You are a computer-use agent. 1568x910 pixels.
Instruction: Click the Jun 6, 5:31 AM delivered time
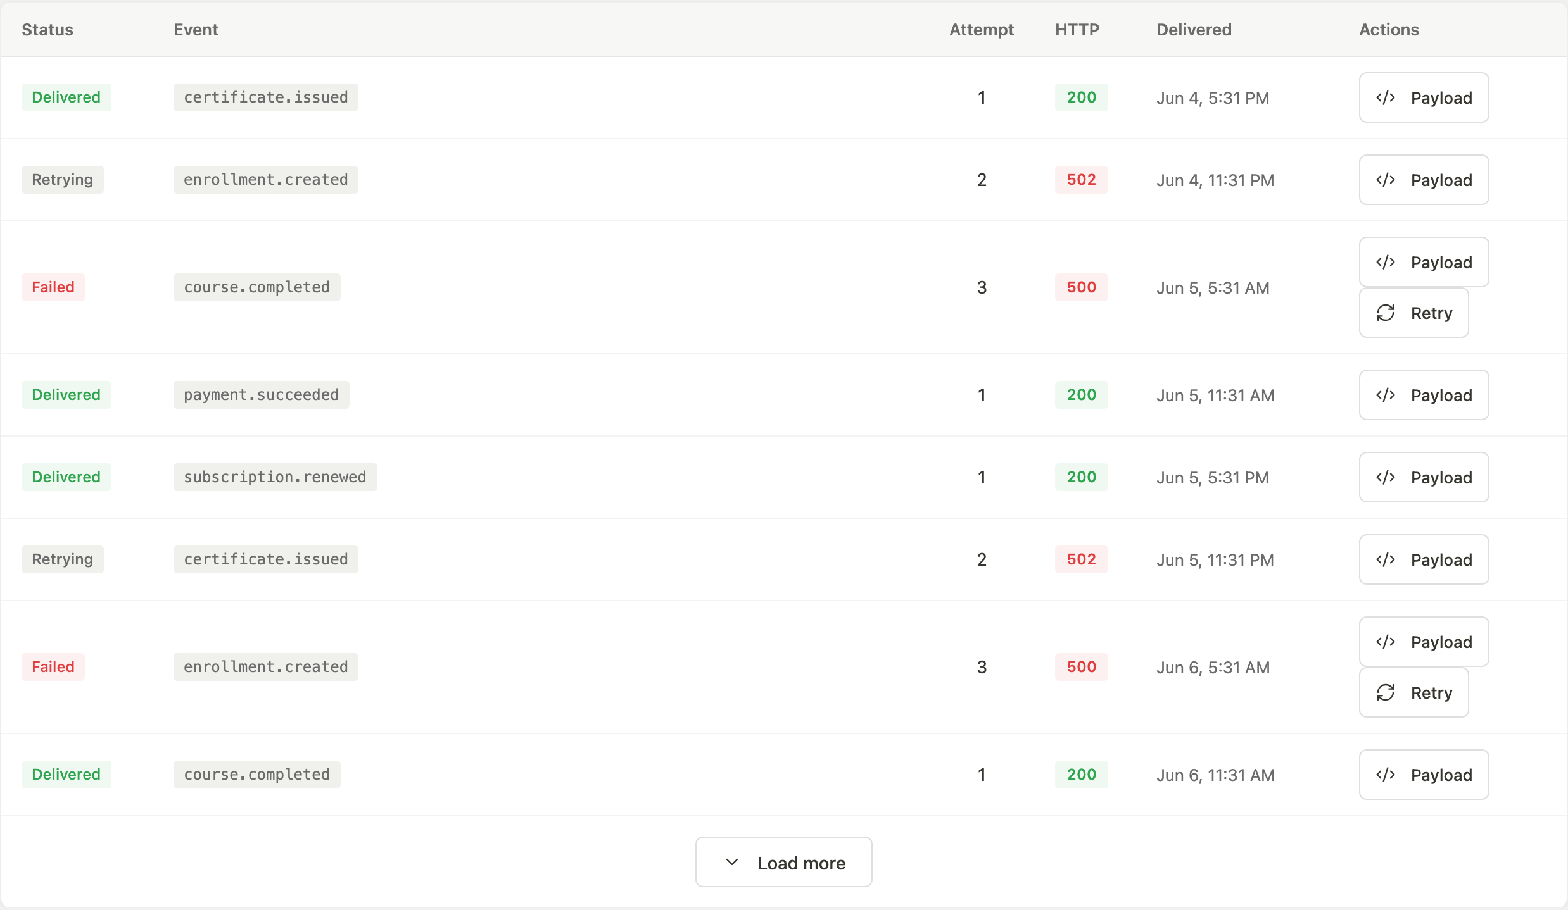click(1213, 668)
